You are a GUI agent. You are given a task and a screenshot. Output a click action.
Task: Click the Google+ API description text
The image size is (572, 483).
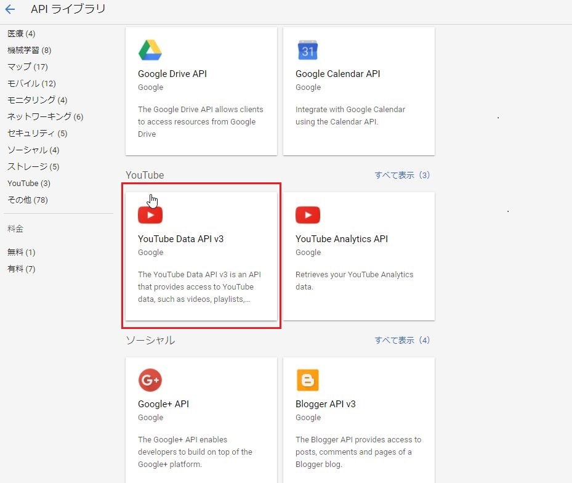click(x=195, y=452)
